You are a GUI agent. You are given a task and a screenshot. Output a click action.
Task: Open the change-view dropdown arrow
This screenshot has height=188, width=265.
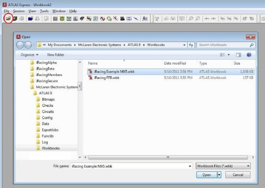pyautogui.click(x=229, y=55)
